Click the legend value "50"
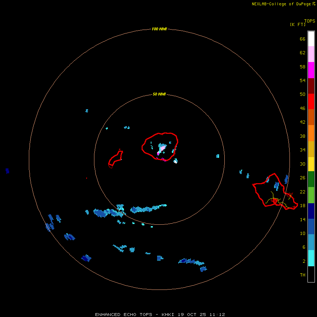The height and width of the screenshot is (317, 317). point(303,94)
